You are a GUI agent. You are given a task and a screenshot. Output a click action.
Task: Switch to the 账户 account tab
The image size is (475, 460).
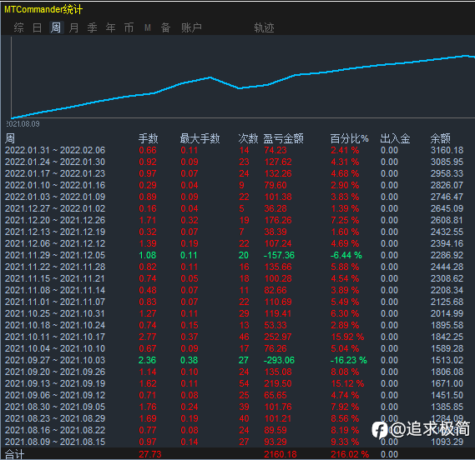click(191, 27)
